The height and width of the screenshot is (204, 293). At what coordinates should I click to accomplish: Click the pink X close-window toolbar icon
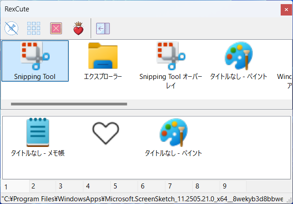56,28
